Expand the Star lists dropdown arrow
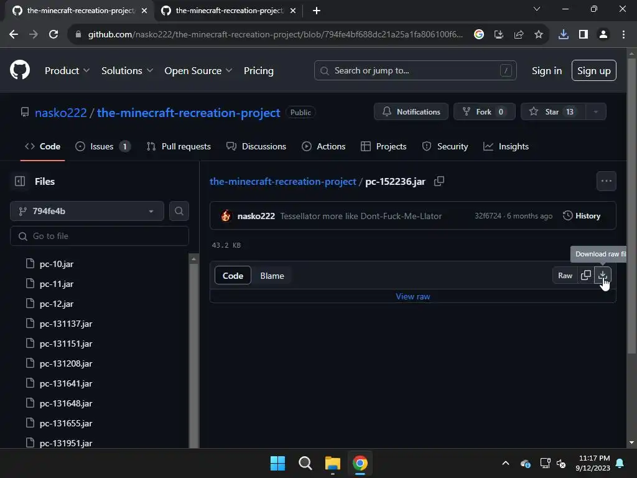Screen dimensions: 637x478 click(x=596, y=112)
